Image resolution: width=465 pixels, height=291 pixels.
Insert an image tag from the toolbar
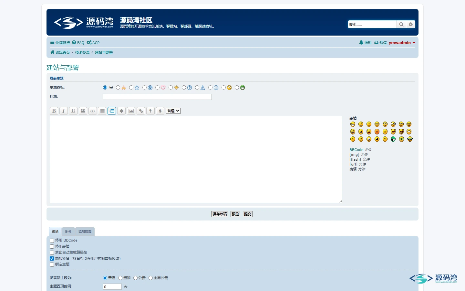(x=131, y=111)
